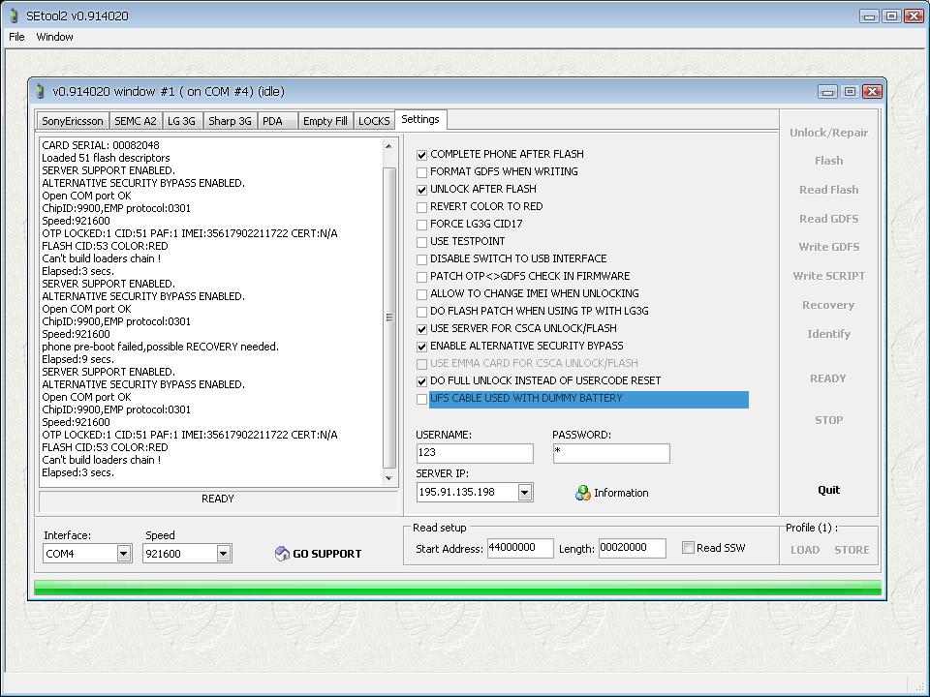This screenshot has width=930, height=697.
Task: Click the Write GDFS button
Action: 828,247
